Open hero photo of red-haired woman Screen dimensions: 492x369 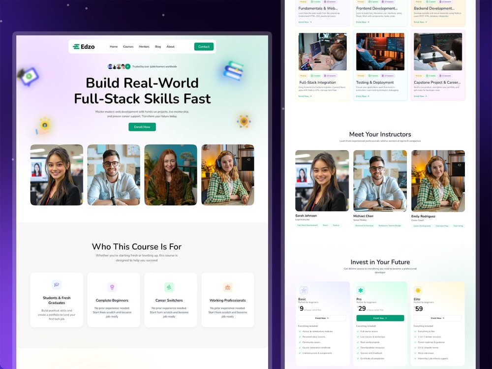click(171, 175)
